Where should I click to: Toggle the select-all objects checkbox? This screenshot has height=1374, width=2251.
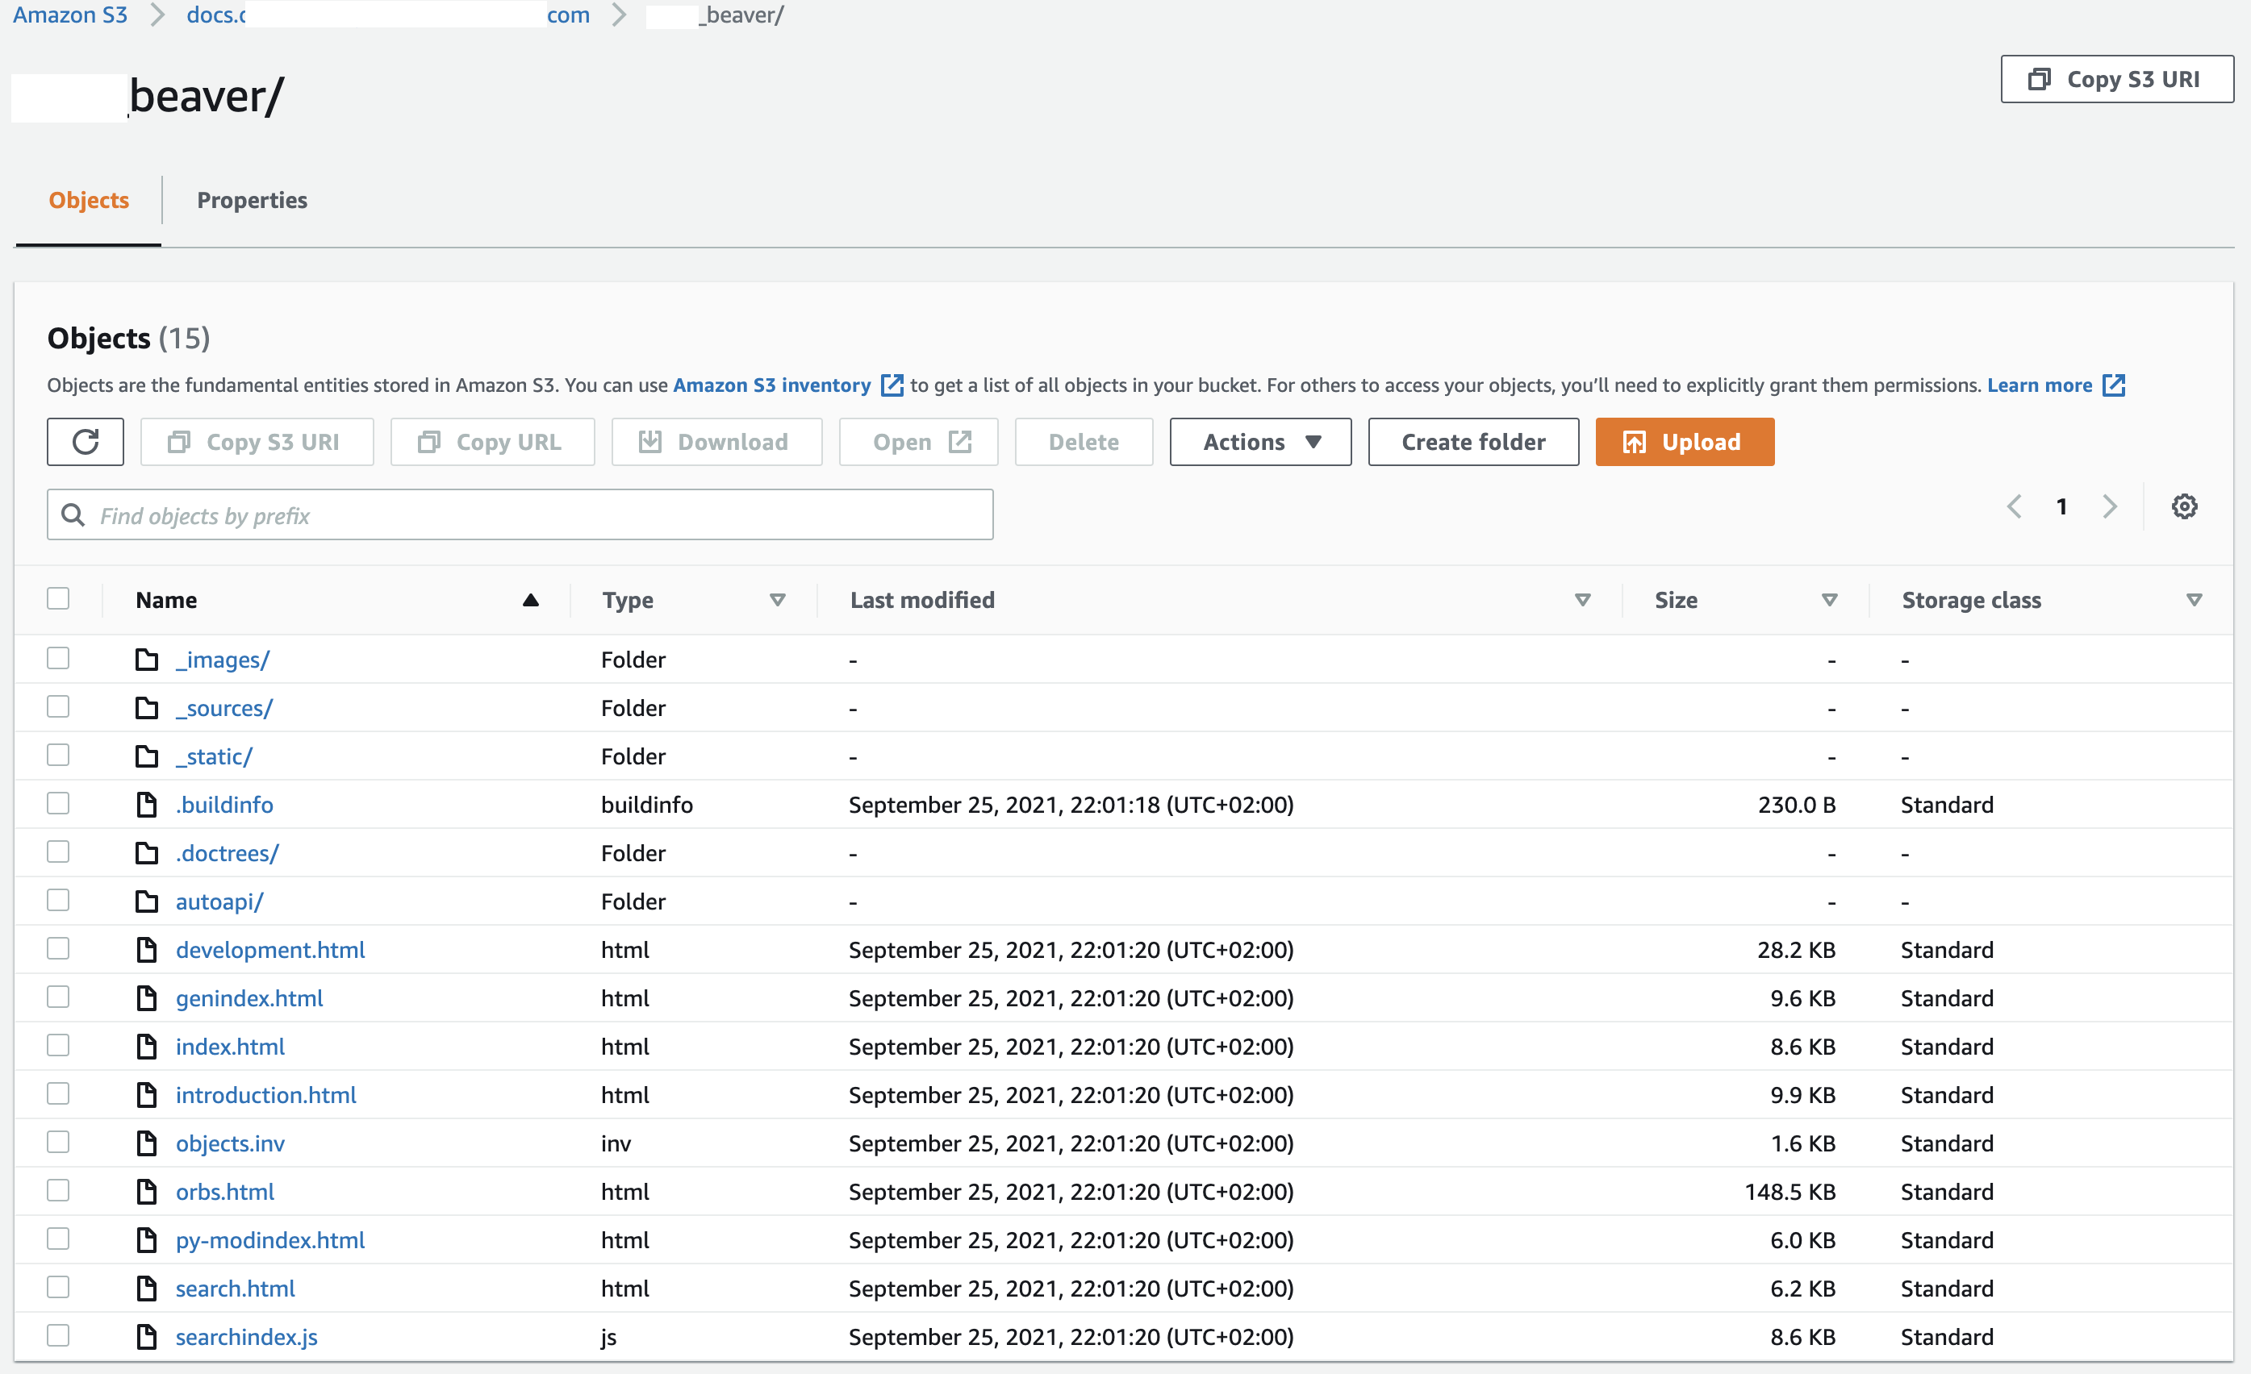click(x=58, y=599)
